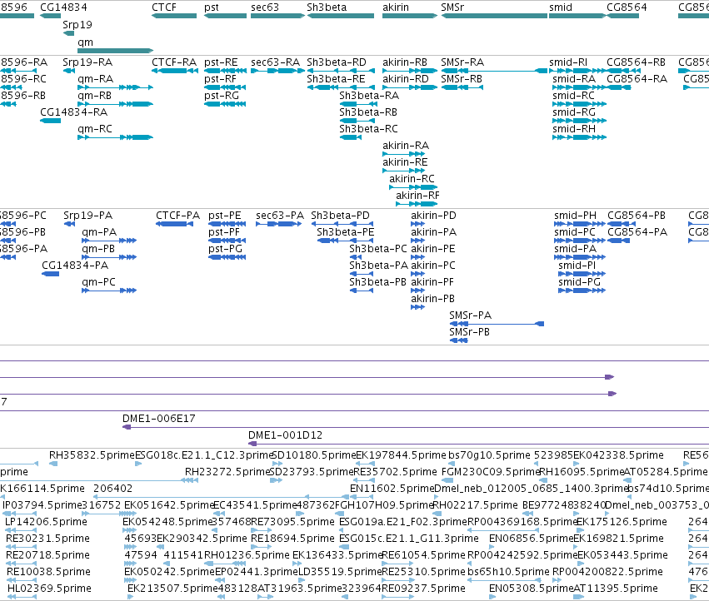Click the CG8564 gene label
This screenshot has width=709, height=601.
(627, 7)
